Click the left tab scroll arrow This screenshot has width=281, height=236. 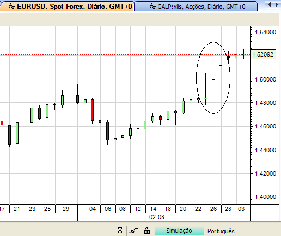point(270,4)
